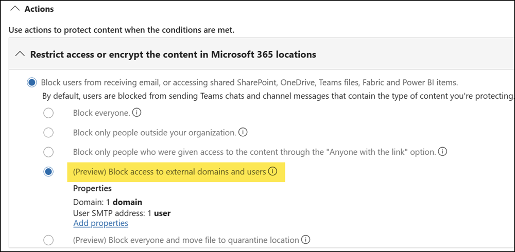The image size is (515, 252).
Task: Select Anyone with the link block option
Action: click(x=48, y=152)
